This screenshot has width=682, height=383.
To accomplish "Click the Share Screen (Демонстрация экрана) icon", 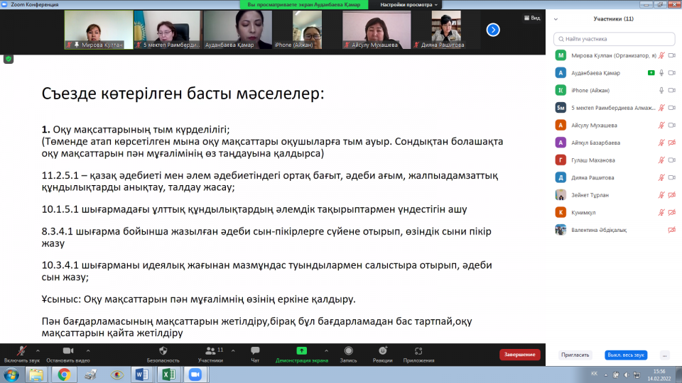I will pos(302,350).
